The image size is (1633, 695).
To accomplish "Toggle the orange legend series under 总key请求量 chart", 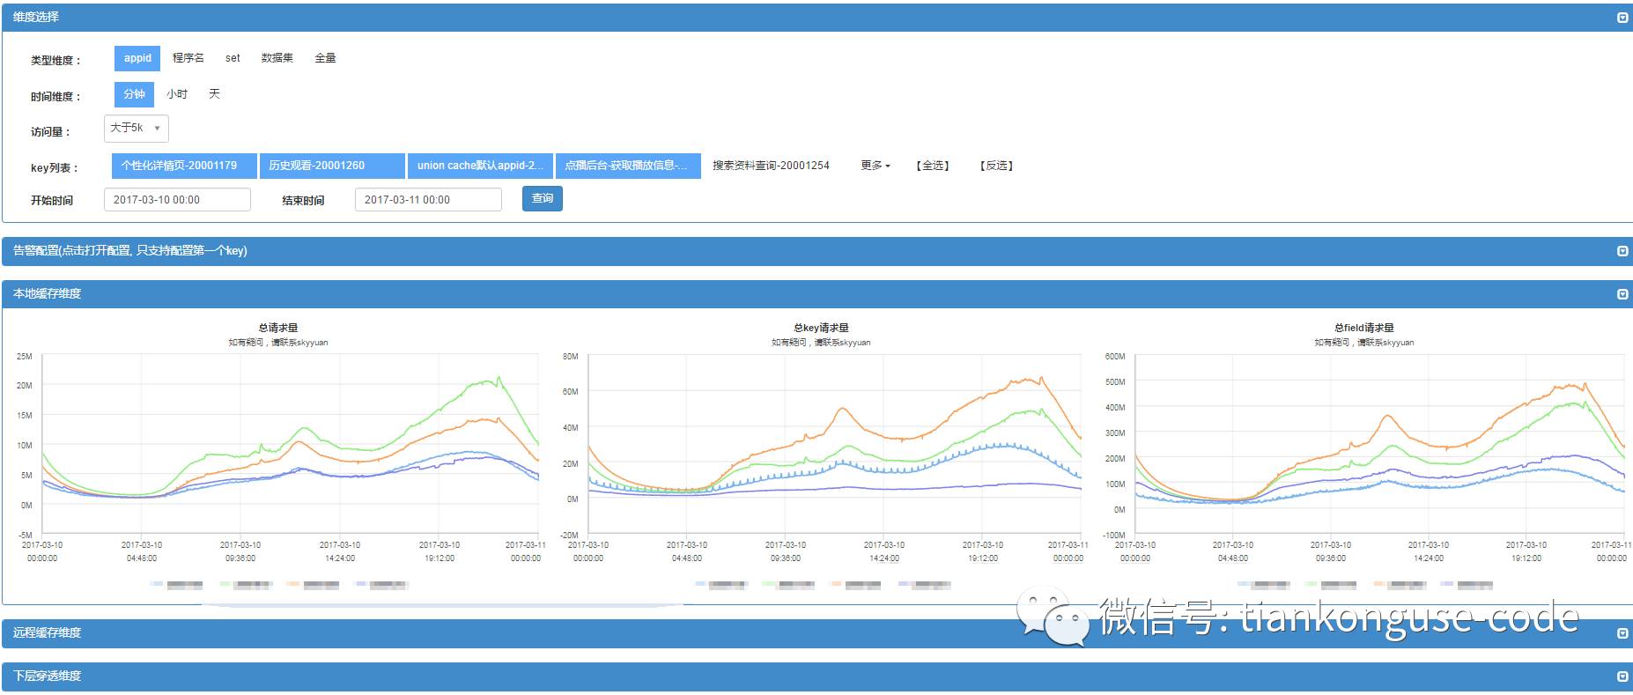I will (854, 585).
